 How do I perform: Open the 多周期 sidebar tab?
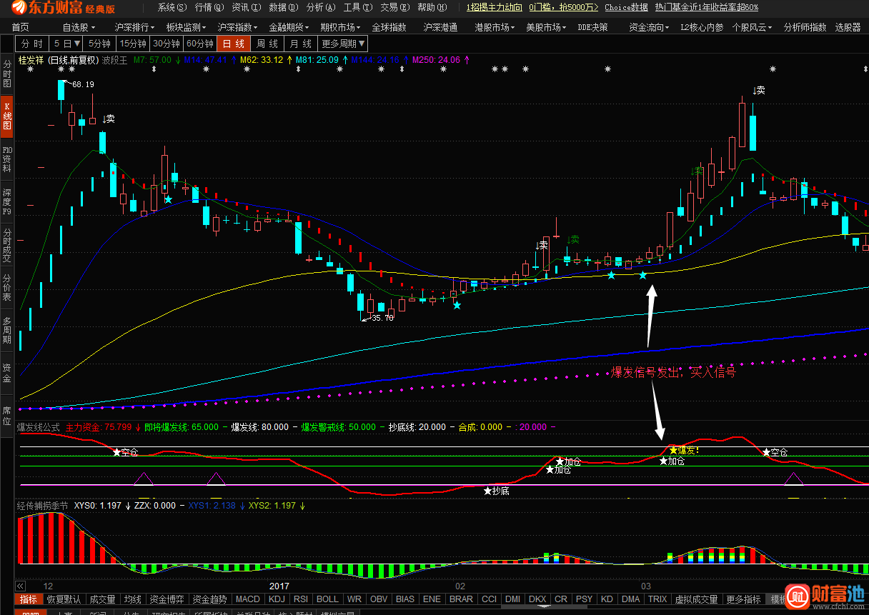7,331
